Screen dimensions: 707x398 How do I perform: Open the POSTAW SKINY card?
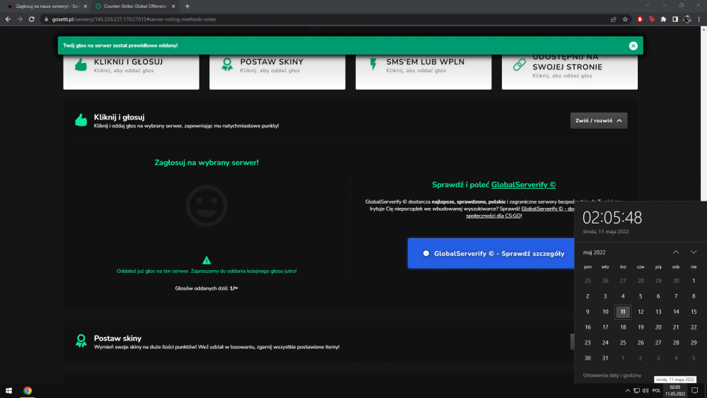(x=277, y=71)
